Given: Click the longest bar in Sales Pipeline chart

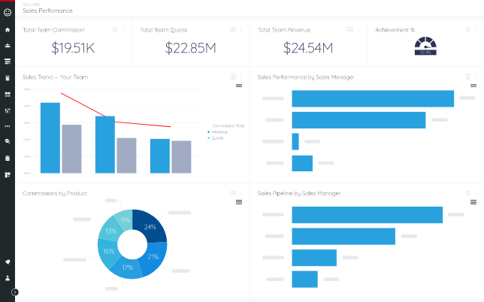Looking at the screenshot, I should (368, 215).
